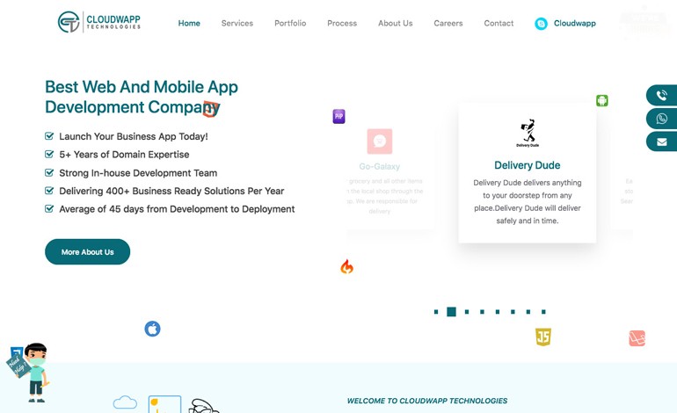Viewport: 677px width, 413px height.
Task: Click the green Android icon
Action: [x=602, y=100]
